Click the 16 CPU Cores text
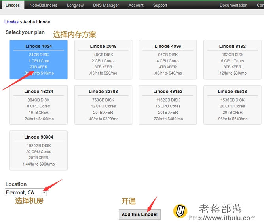Image resolution: width=264 pixels, height=222 pixels. pyautogui.click(x=168, y=106)
